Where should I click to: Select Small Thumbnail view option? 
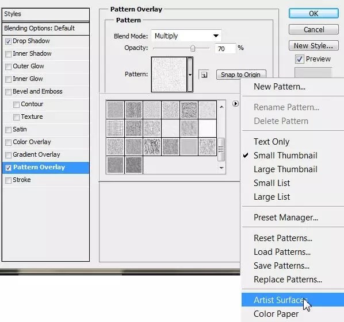285,156
